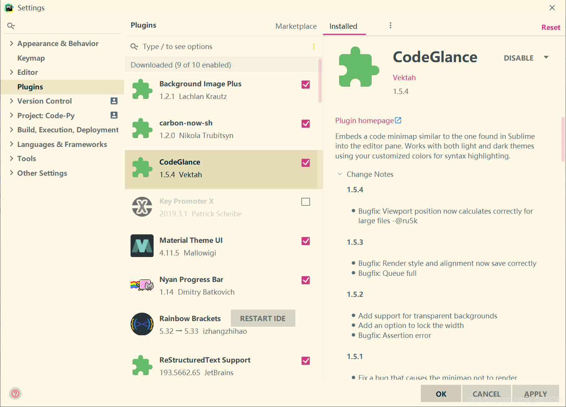Click Version Control project-level settings icon

click(x=114, y=101)
